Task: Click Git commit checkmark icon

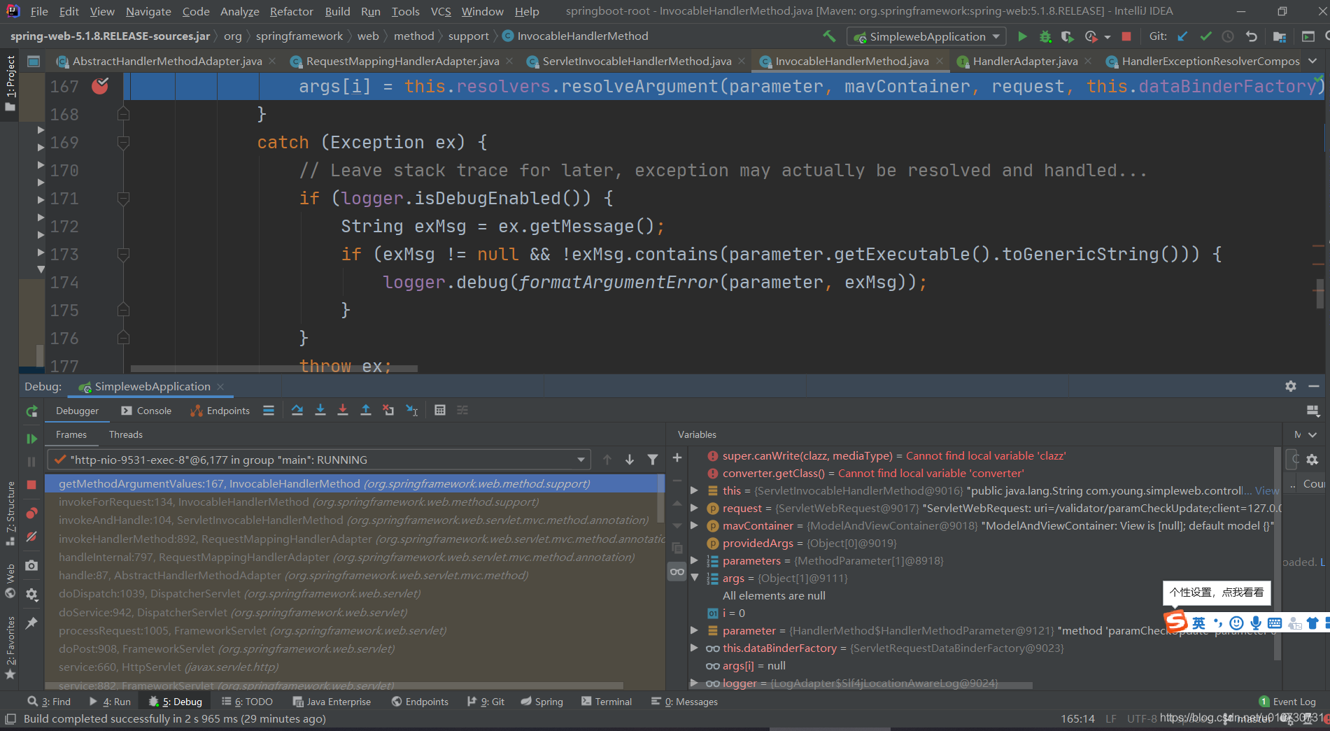Action: (x=1205, y=36)
